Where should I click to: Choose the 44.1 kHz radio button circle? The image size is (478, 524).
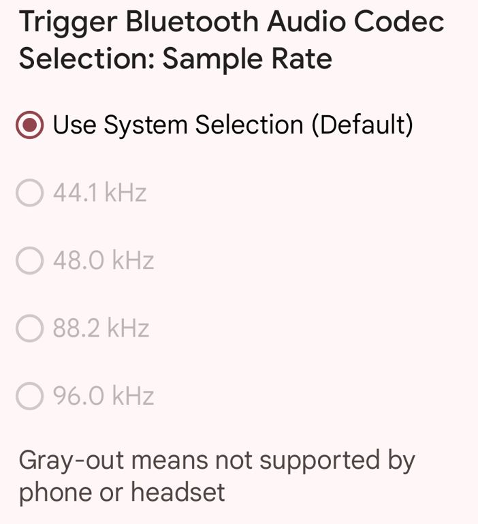tap(30, 193)
